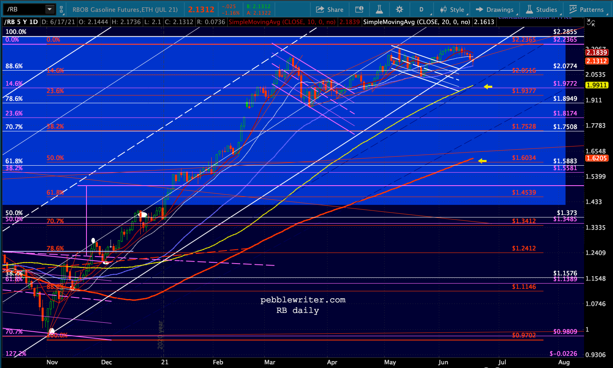
Task: Click the yellow 1.9911 price bubble
Action: (x=597, y=85)
